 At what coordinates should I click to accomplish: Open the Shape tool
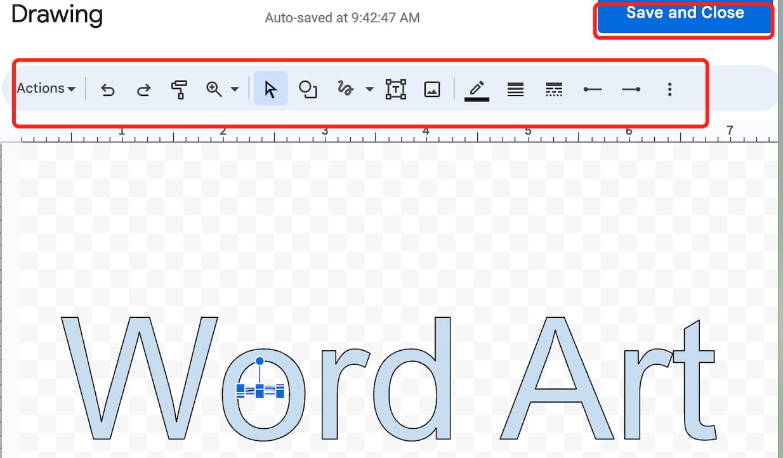pyautogui.click(x=308, y=89)
